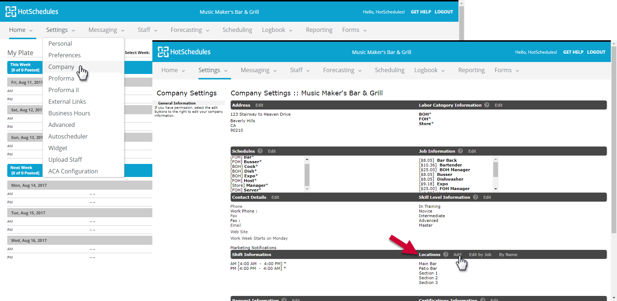The width and height of the screenshot is (617, 301).
Task: Edit the Address section
Action: tap(259, 105)
